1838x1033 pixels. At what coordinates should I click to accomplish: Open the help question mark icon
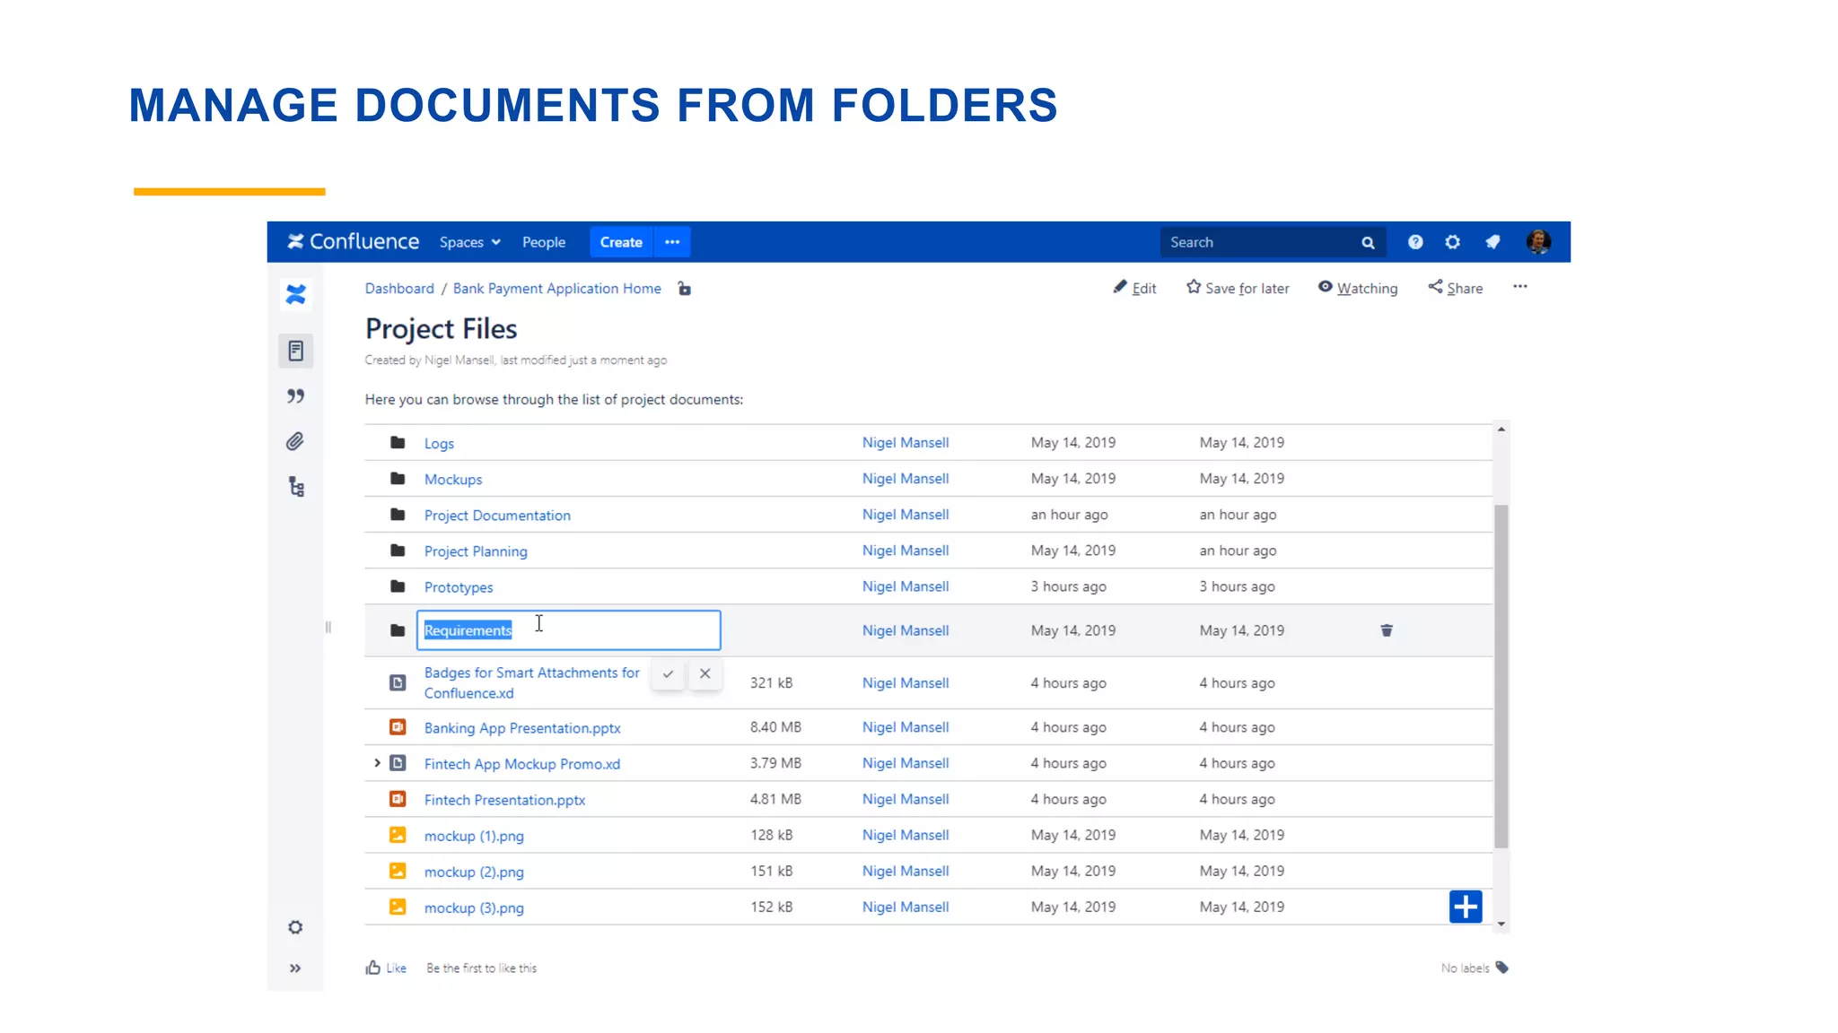tap(1414, 242)
